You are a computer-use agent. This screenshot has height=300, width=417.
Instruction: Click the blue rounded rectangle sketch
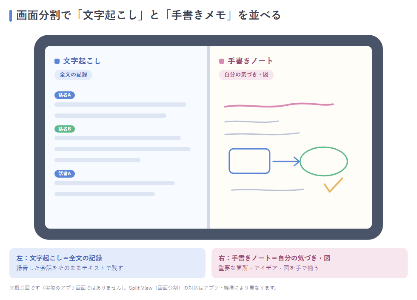pyautogui.click(x=249, y=161)
